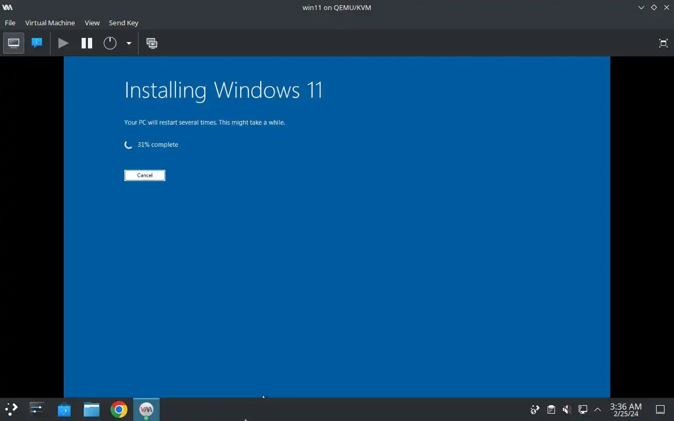Image resolution: width=674 pixels, height=421 pixels.
Task: Open the clipboard tray icon
Action: (x=551, y=409)
